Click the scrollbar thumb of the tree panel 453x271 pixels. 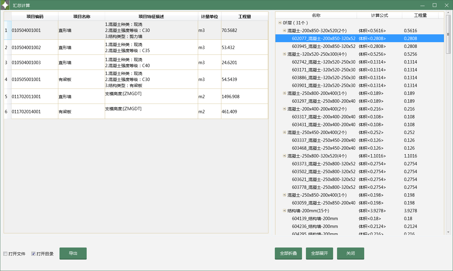click(x=448, y=34)
